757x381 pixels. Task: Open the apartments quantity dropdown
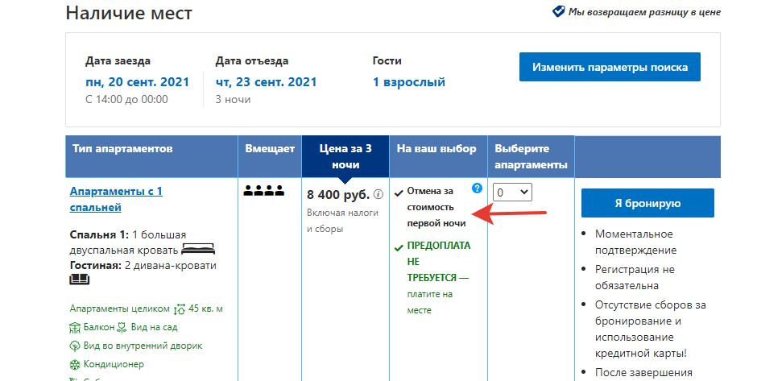[512, 193]
